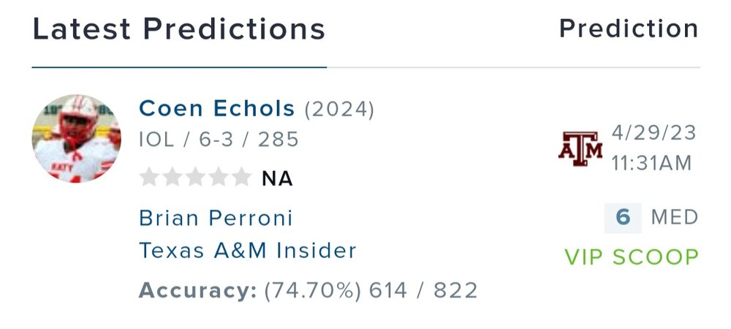Viewport: 731px width, 329px height.
Task: Click the fourth gray rating star
Action: [x=218, y=178]
